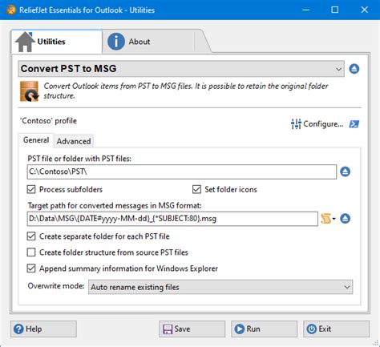Enable Create folder structure from source PST files

pyautogui.click(x=31, y=252)
